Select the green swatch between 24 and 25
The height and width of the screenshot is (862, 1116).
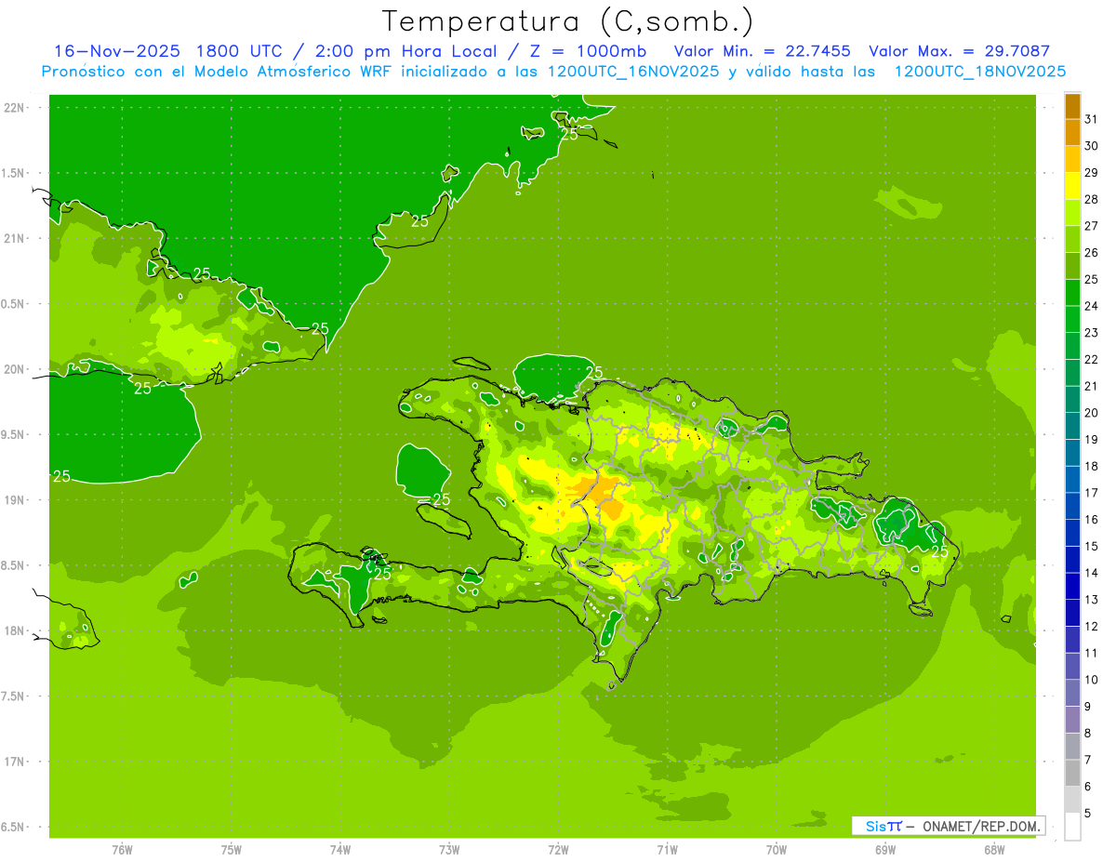click(1072, 293)
